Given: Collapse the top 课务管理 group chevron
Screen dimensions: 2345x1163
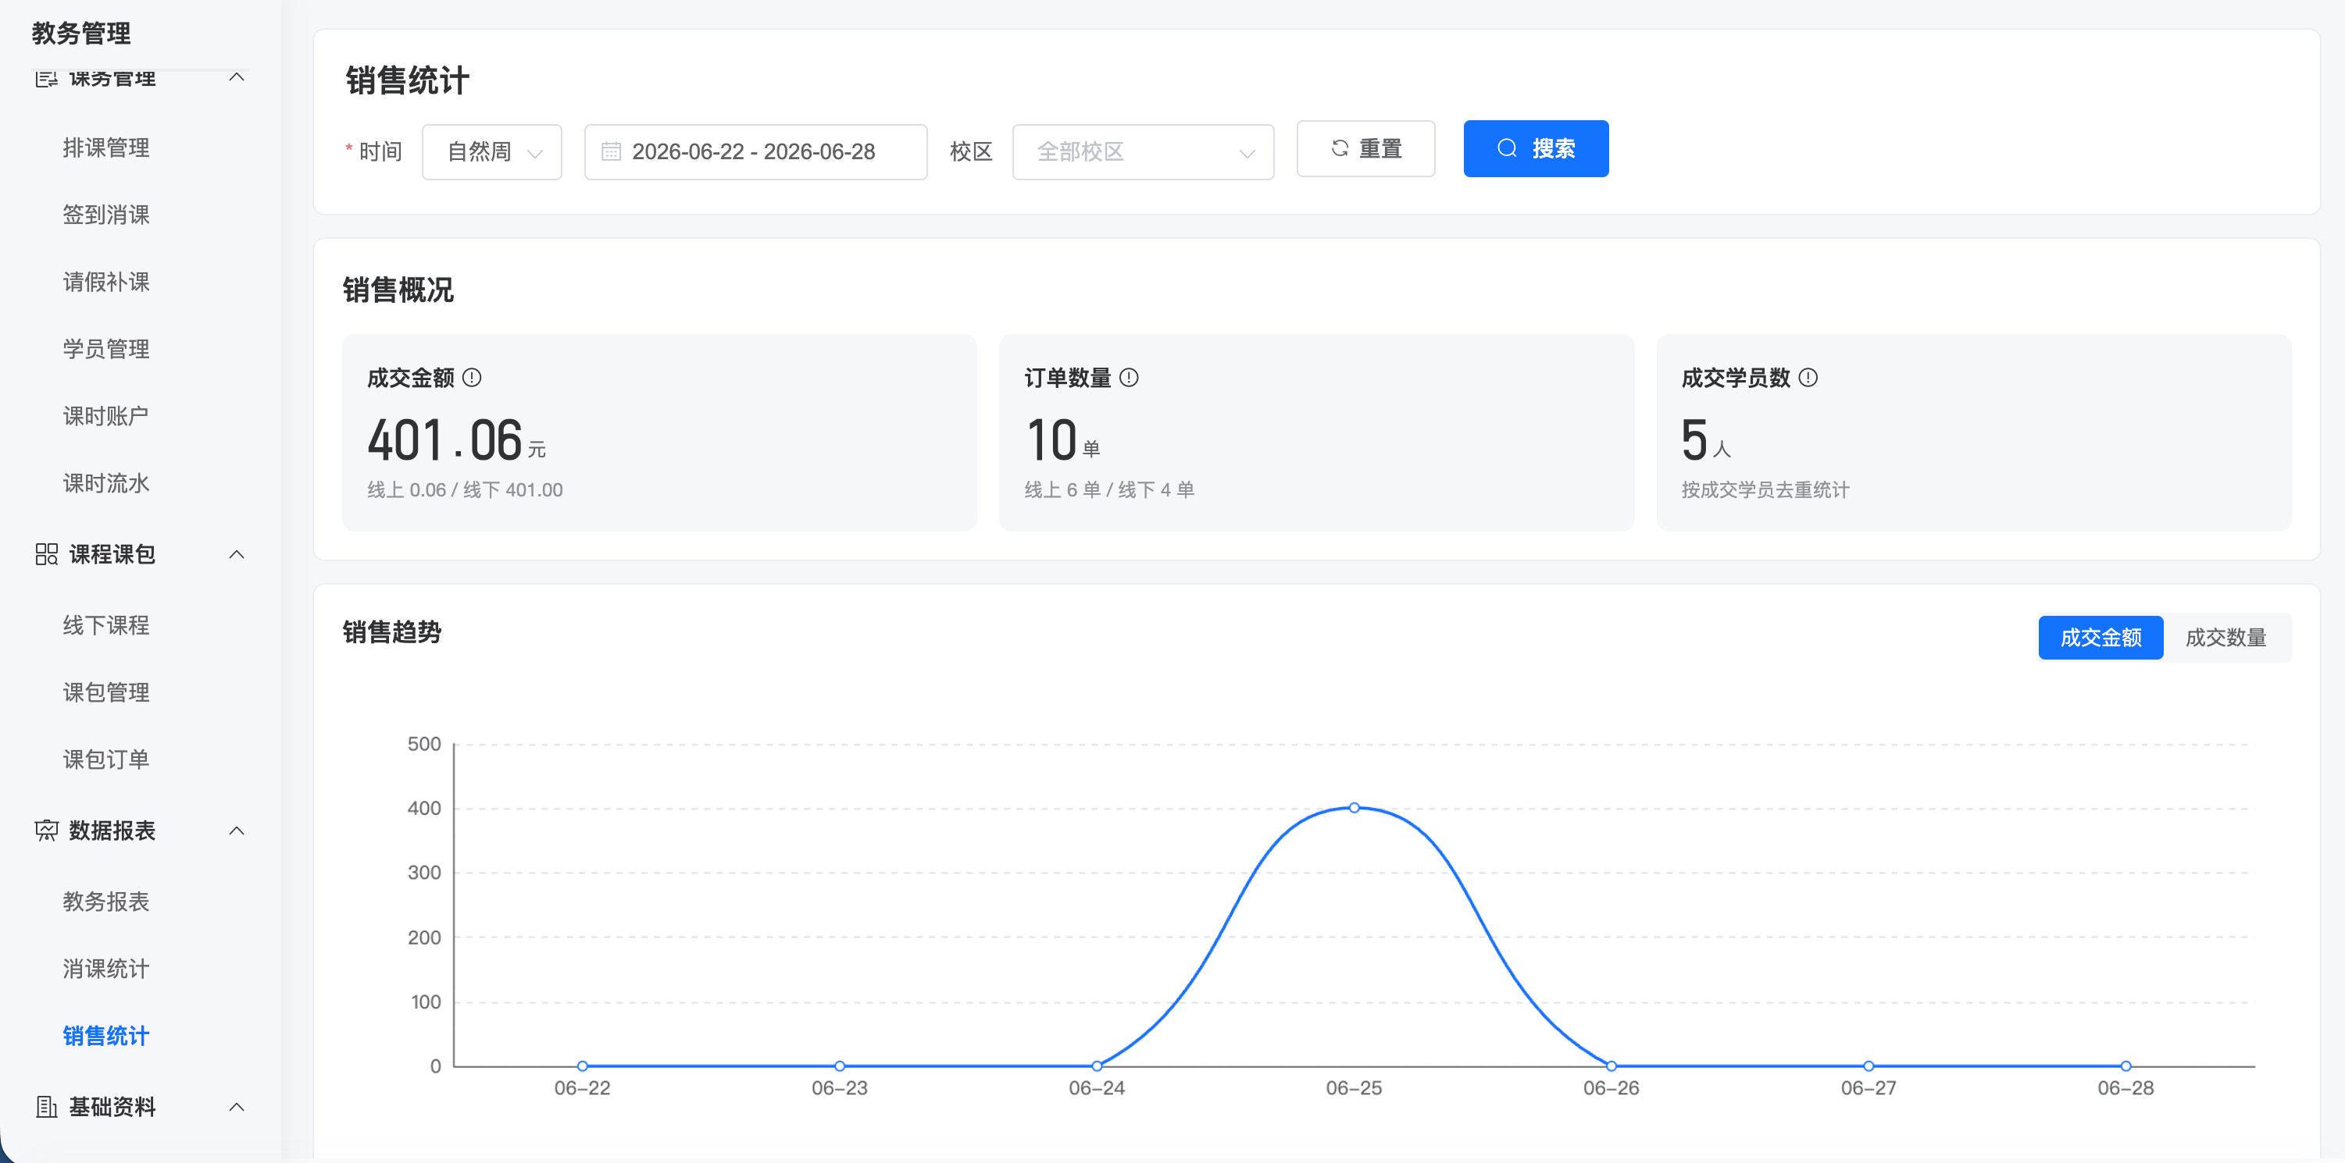Looking at the screenshot, I should [x=237, y=77].
